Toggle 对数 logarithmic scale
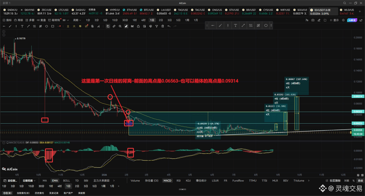Viewport: 365px width, 196px height. click(347, 181)
